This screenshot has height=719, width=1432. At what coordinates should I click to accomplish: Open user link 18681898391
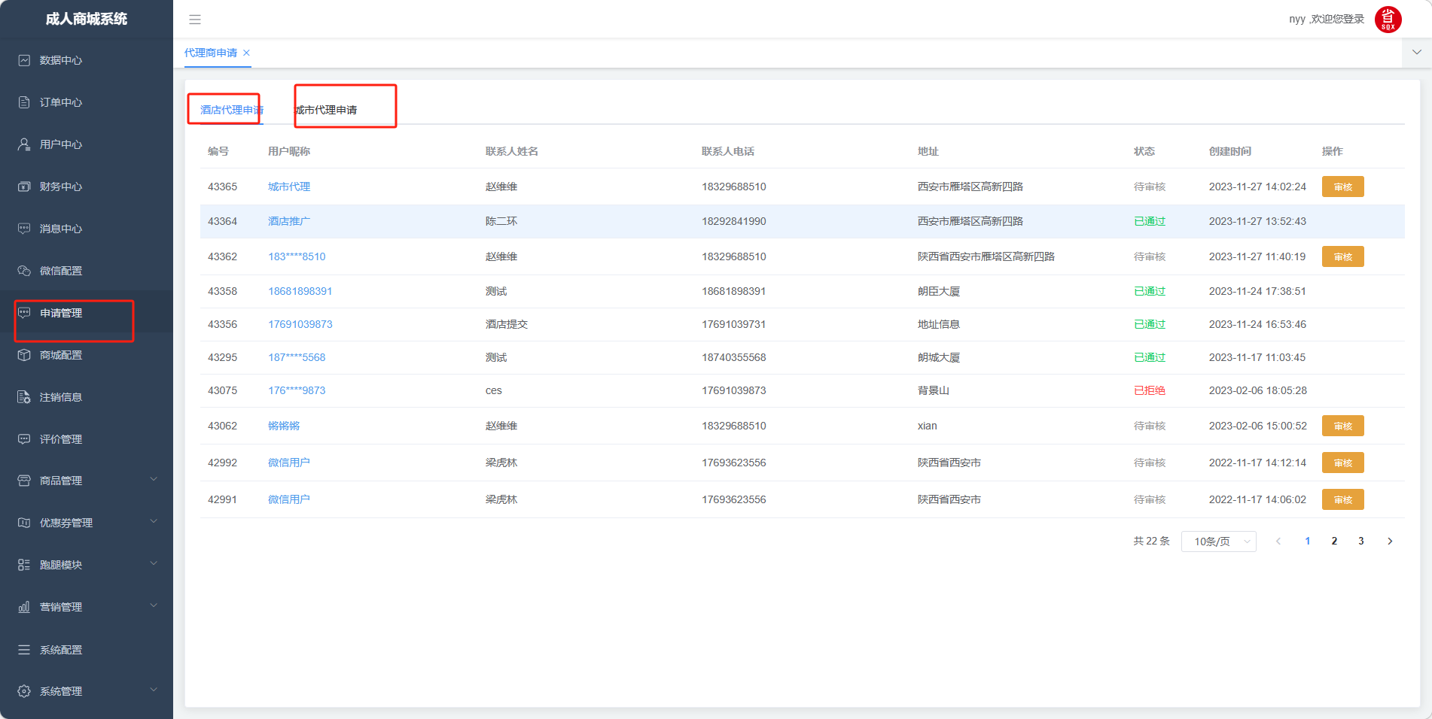pos(300,291)
